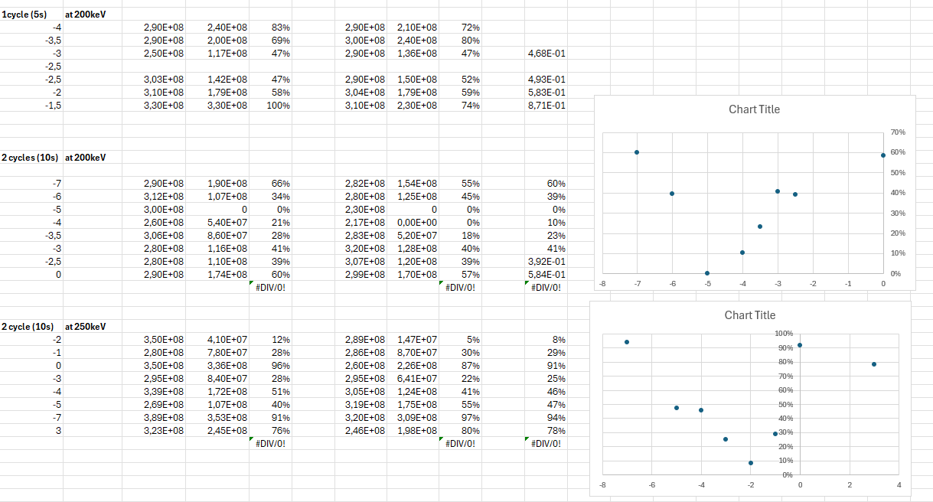The height and width of the screenshot is (502, 933).
Task: Select the 3,39E+08 value
Action: (x=154, y=392)
